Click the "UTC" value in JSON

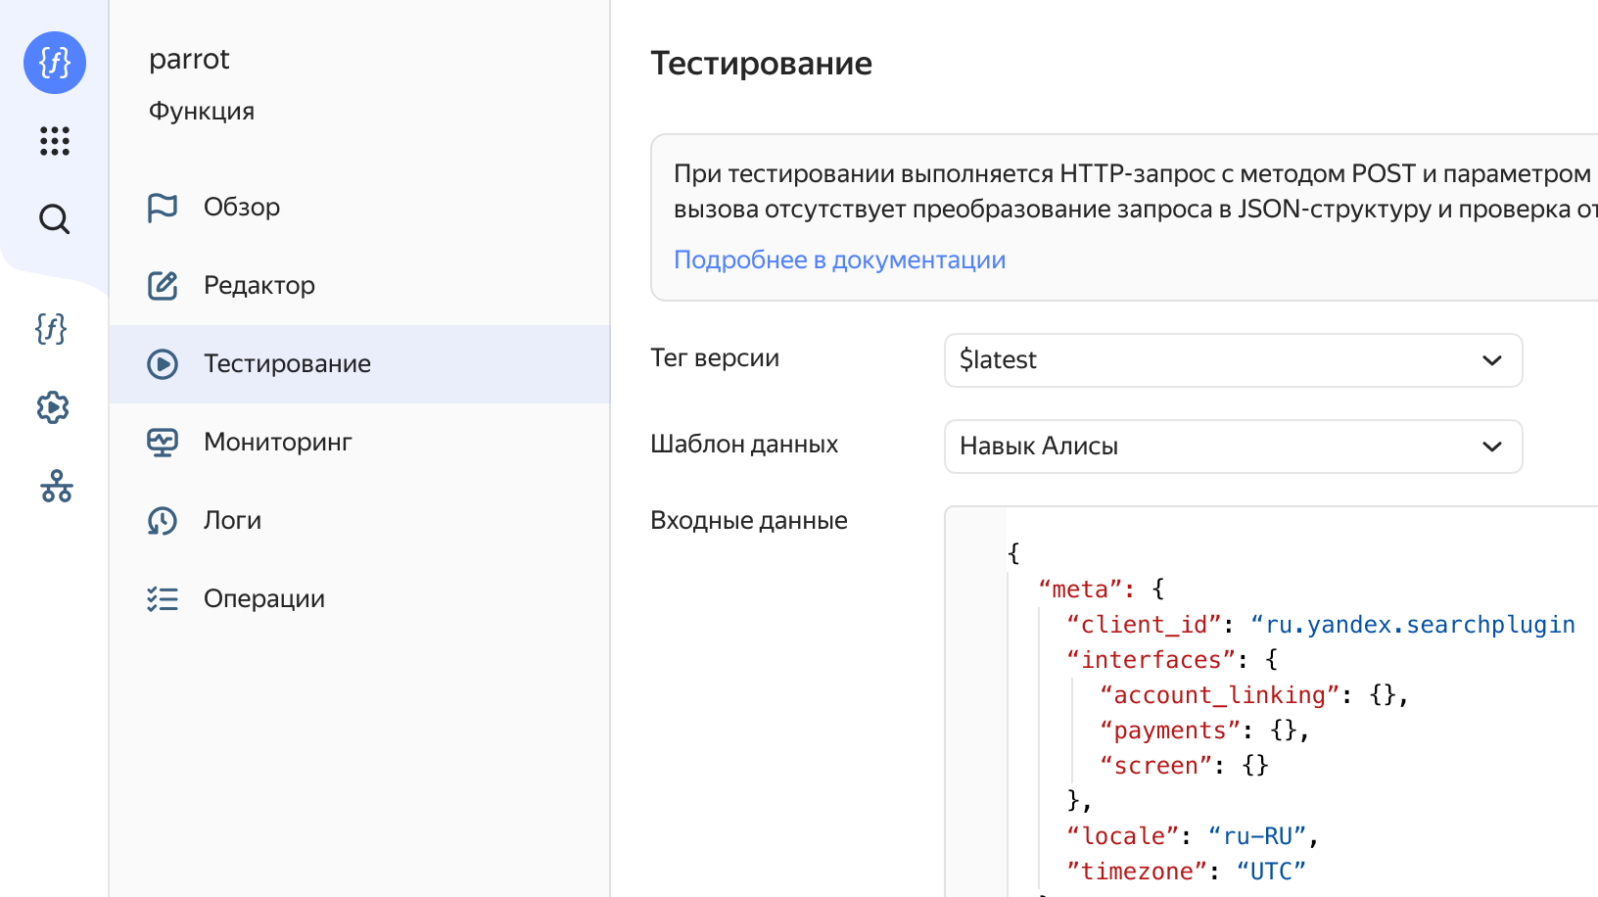pyautogui.click(x=1271, y=872)
